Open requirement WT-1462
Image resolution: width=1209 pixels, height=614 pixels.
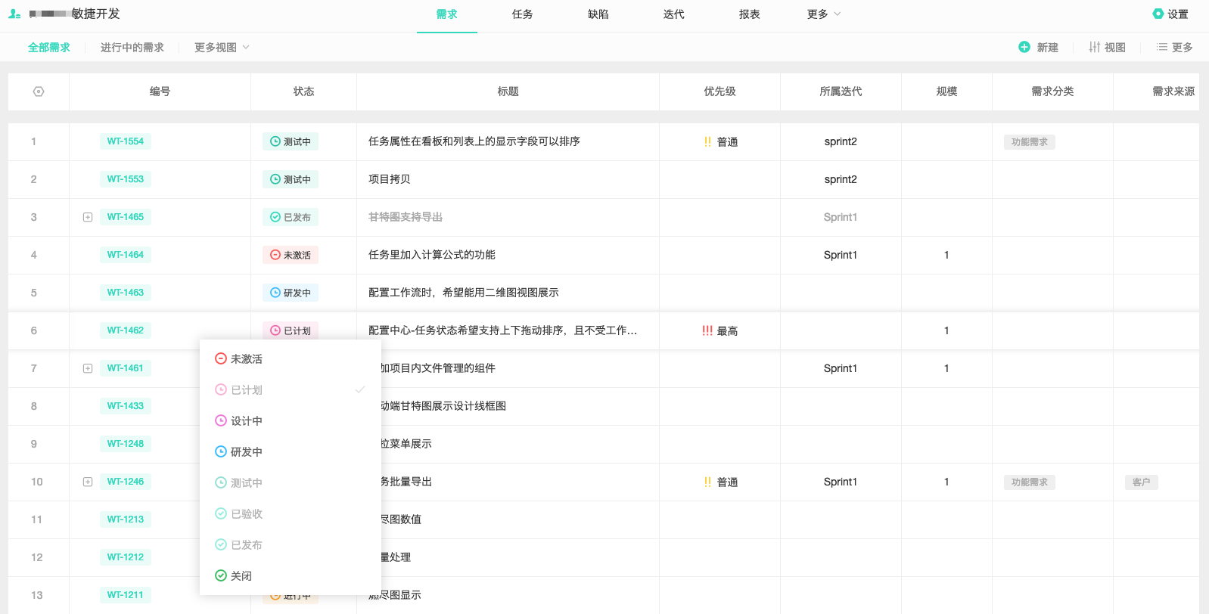(x=126, y=330)
